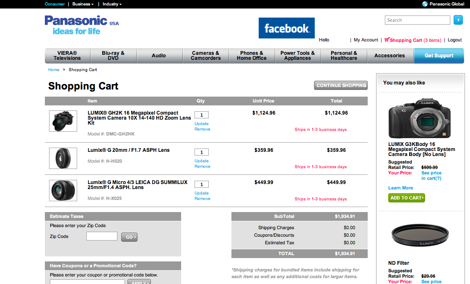Screen dimensions: 470x284
Task: Click the Apply coupon button
Action: 139,281
